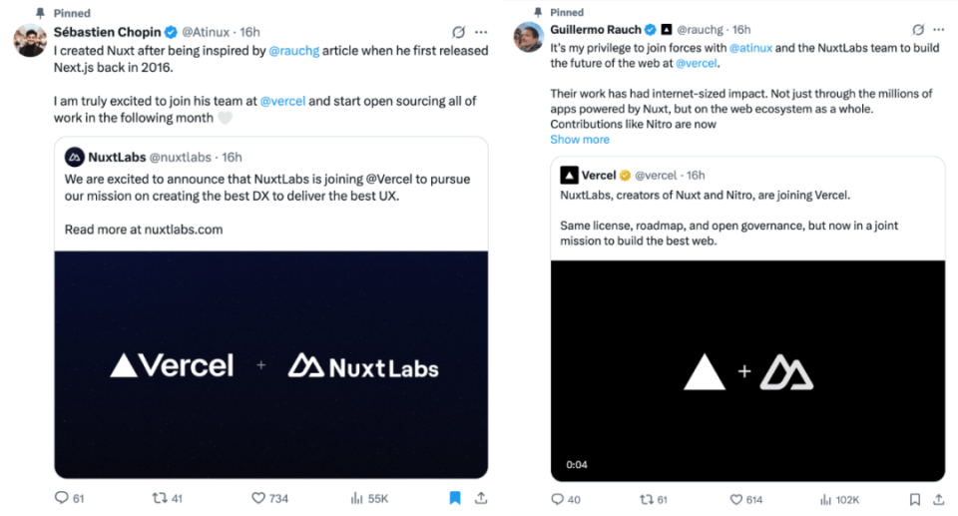Share Sébastien Chopin's tweet
The image size is (958, 516).
(x=481, y=497)
